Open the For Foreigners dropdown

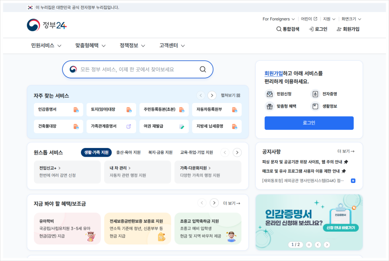[x=279, y=18]
